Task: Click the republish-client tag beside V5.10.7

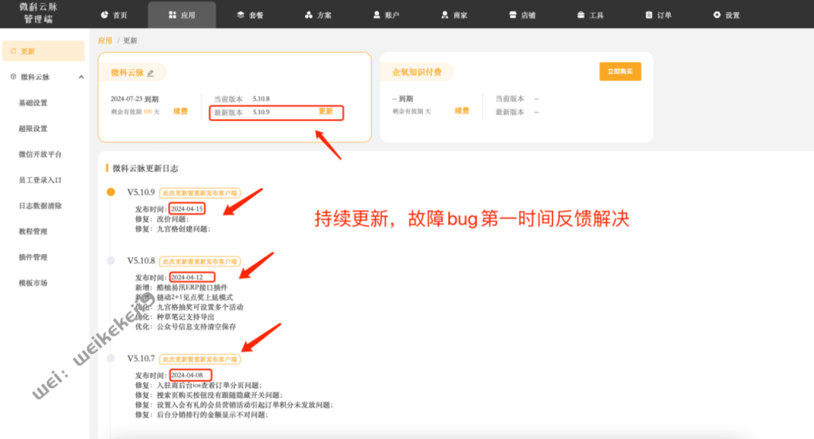Action: click(200, 359)
